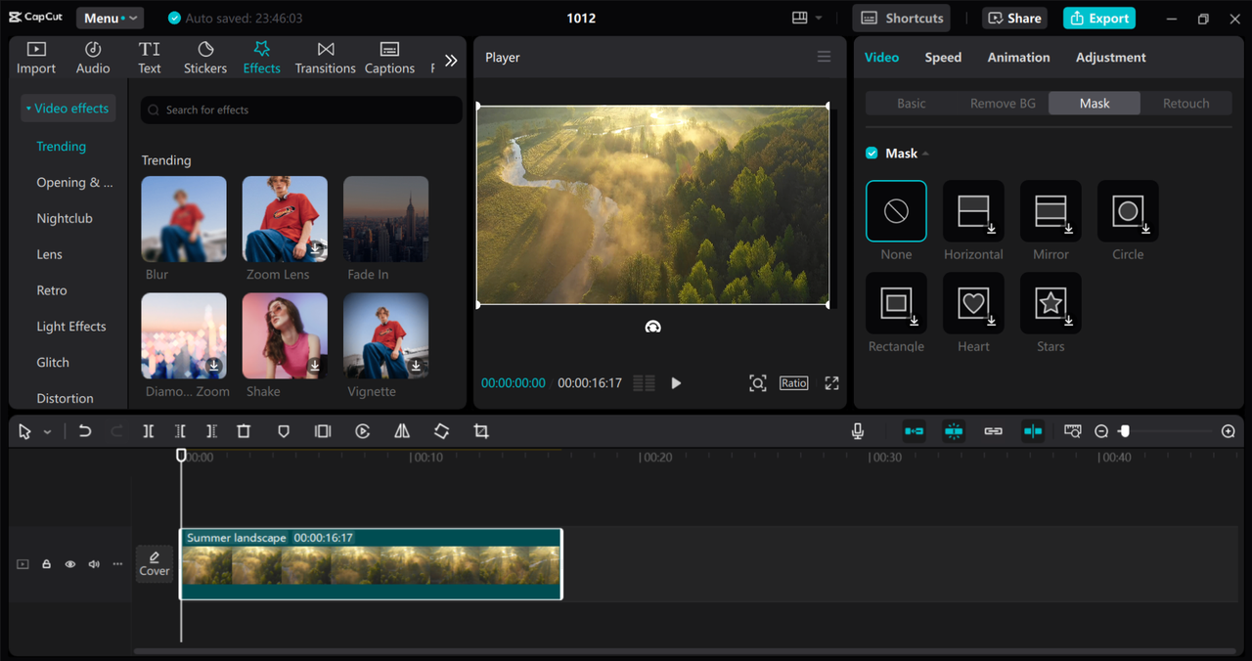Apply the Horizontal mask

973,211
